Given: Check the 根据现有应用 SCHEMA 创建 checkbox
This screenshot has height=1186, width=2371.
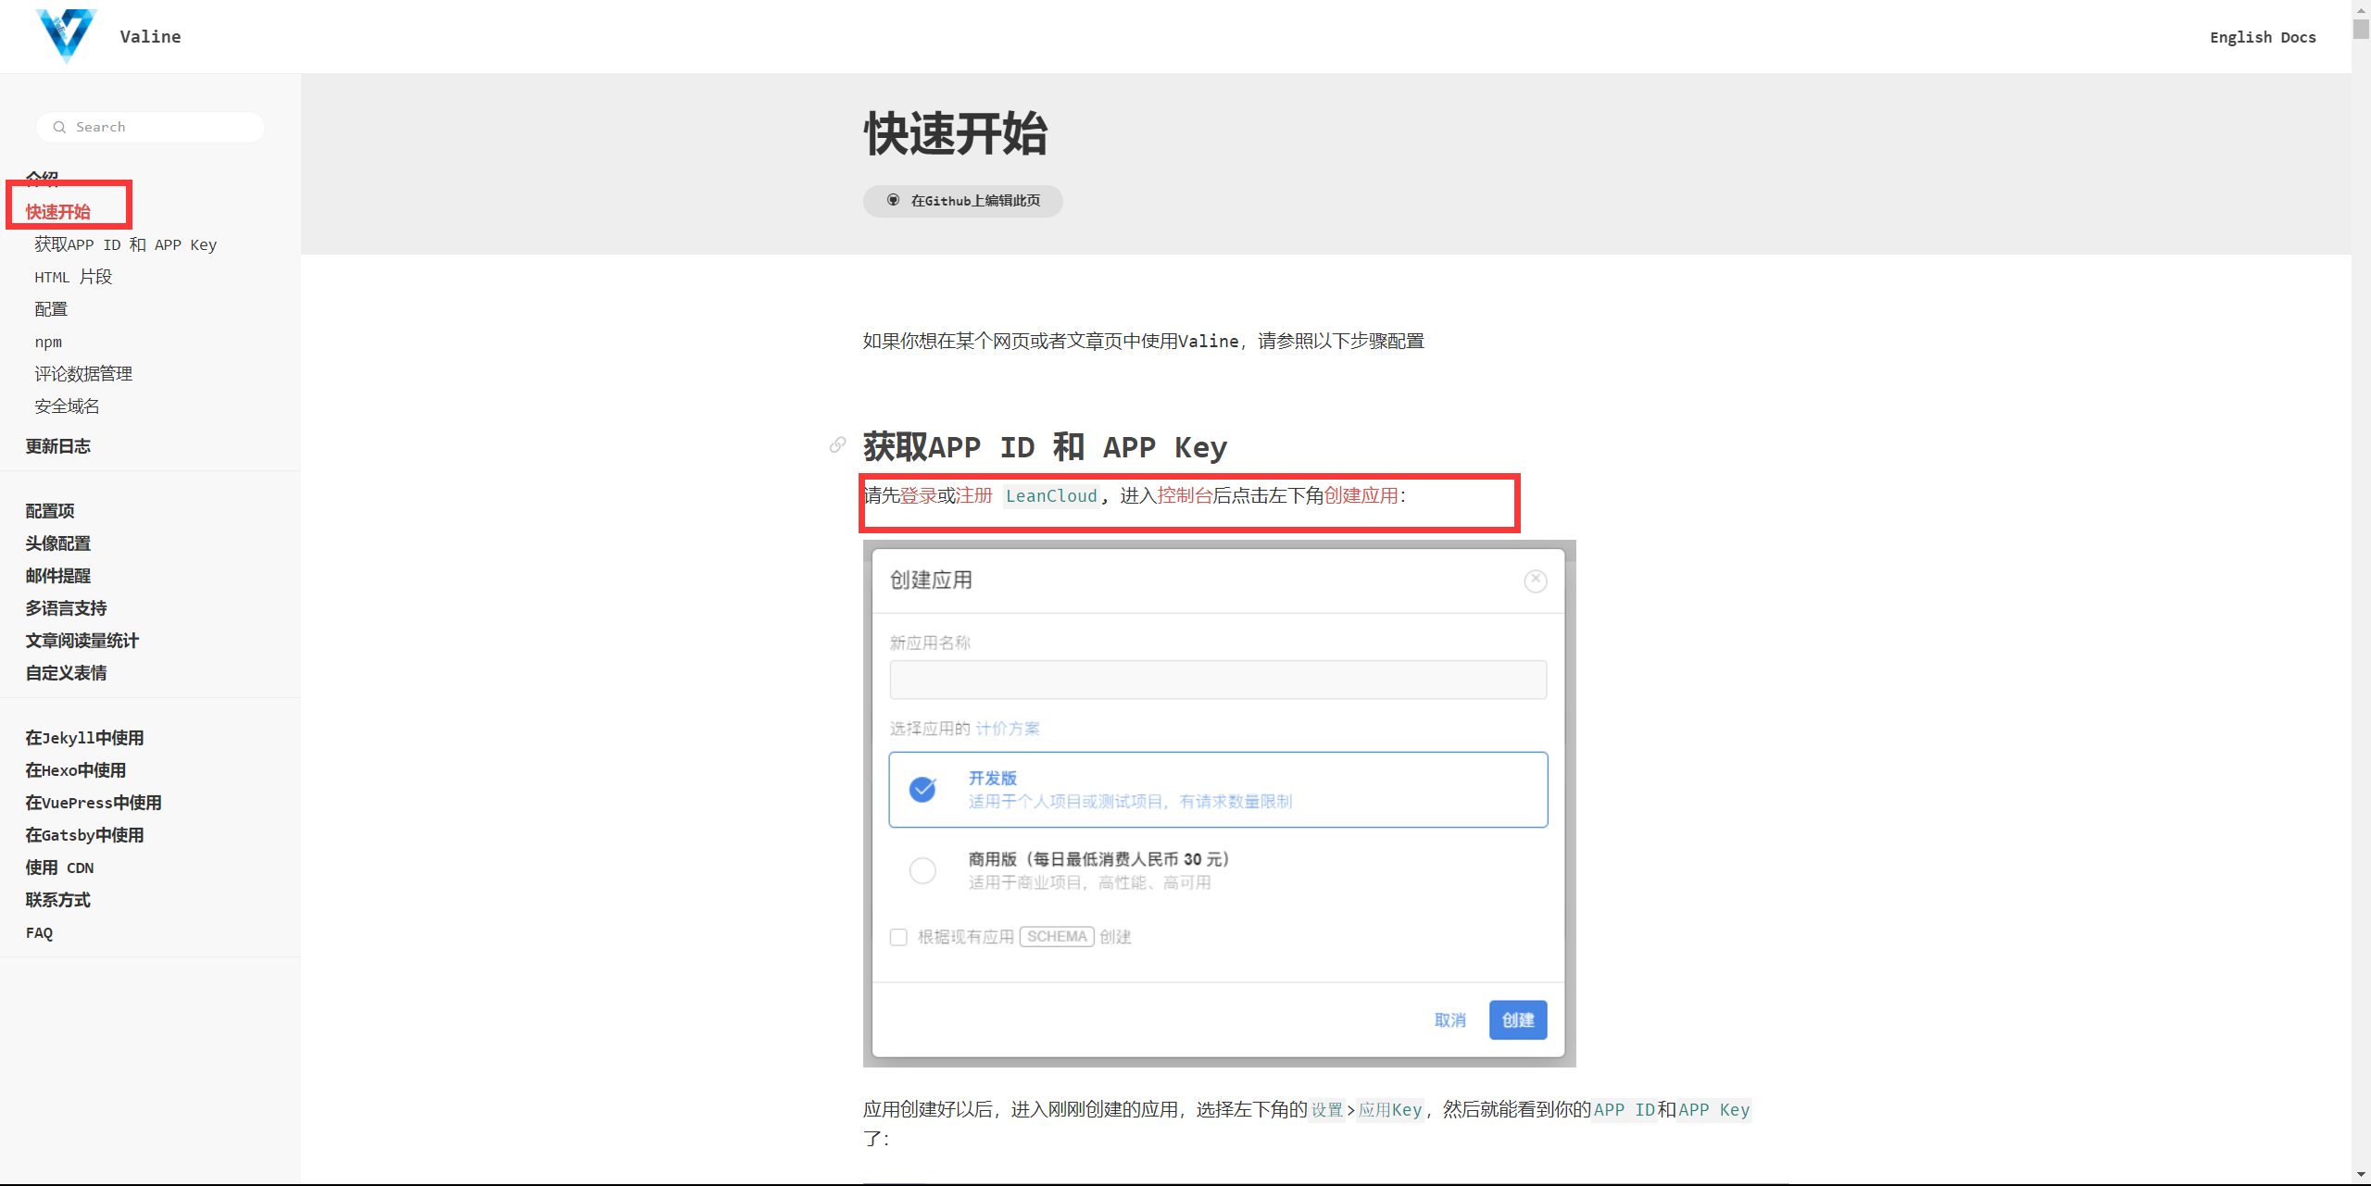Looking at the screenshot, I should (898, 937).
